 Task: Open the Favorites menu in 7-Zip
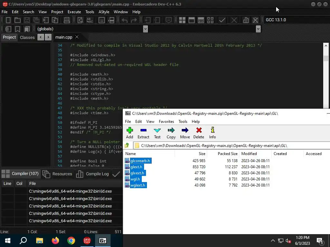point(166,121)
